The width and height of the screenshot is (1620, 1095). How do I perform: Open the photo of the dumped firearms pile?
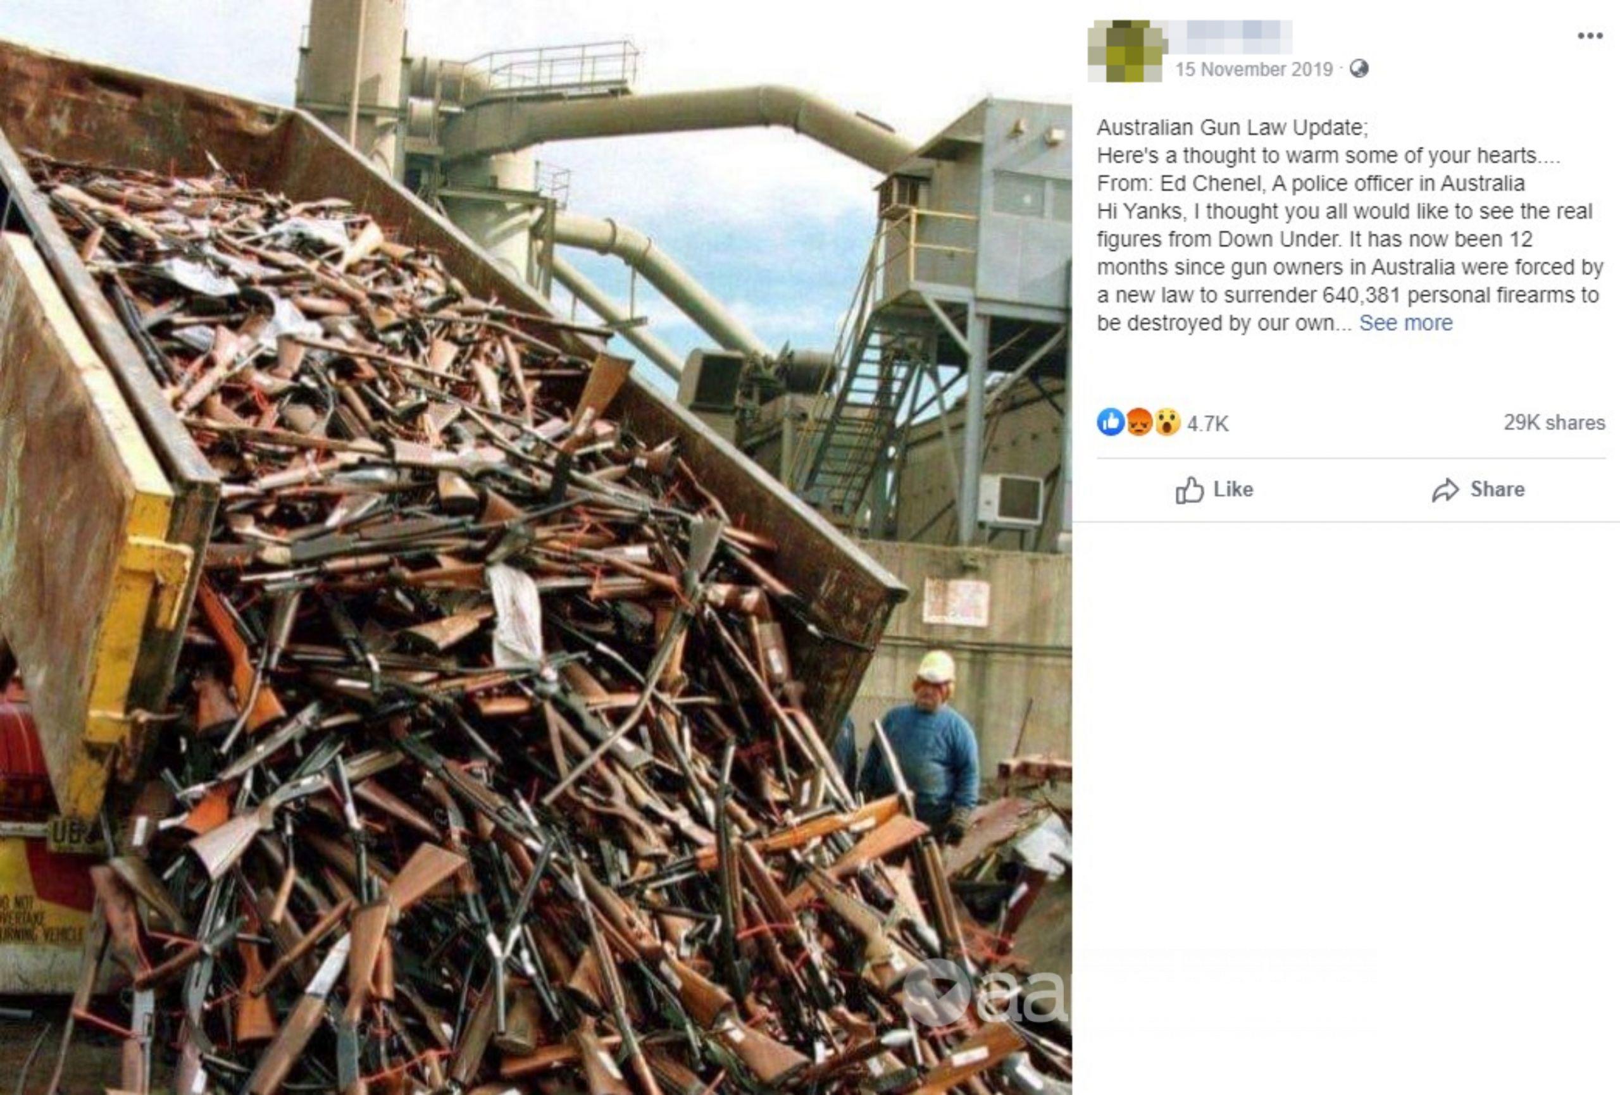coord(535,547)
